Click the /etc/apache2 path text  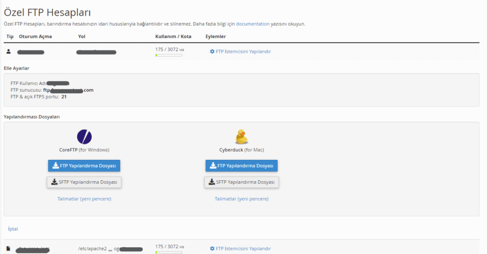[x=92, y=249]
